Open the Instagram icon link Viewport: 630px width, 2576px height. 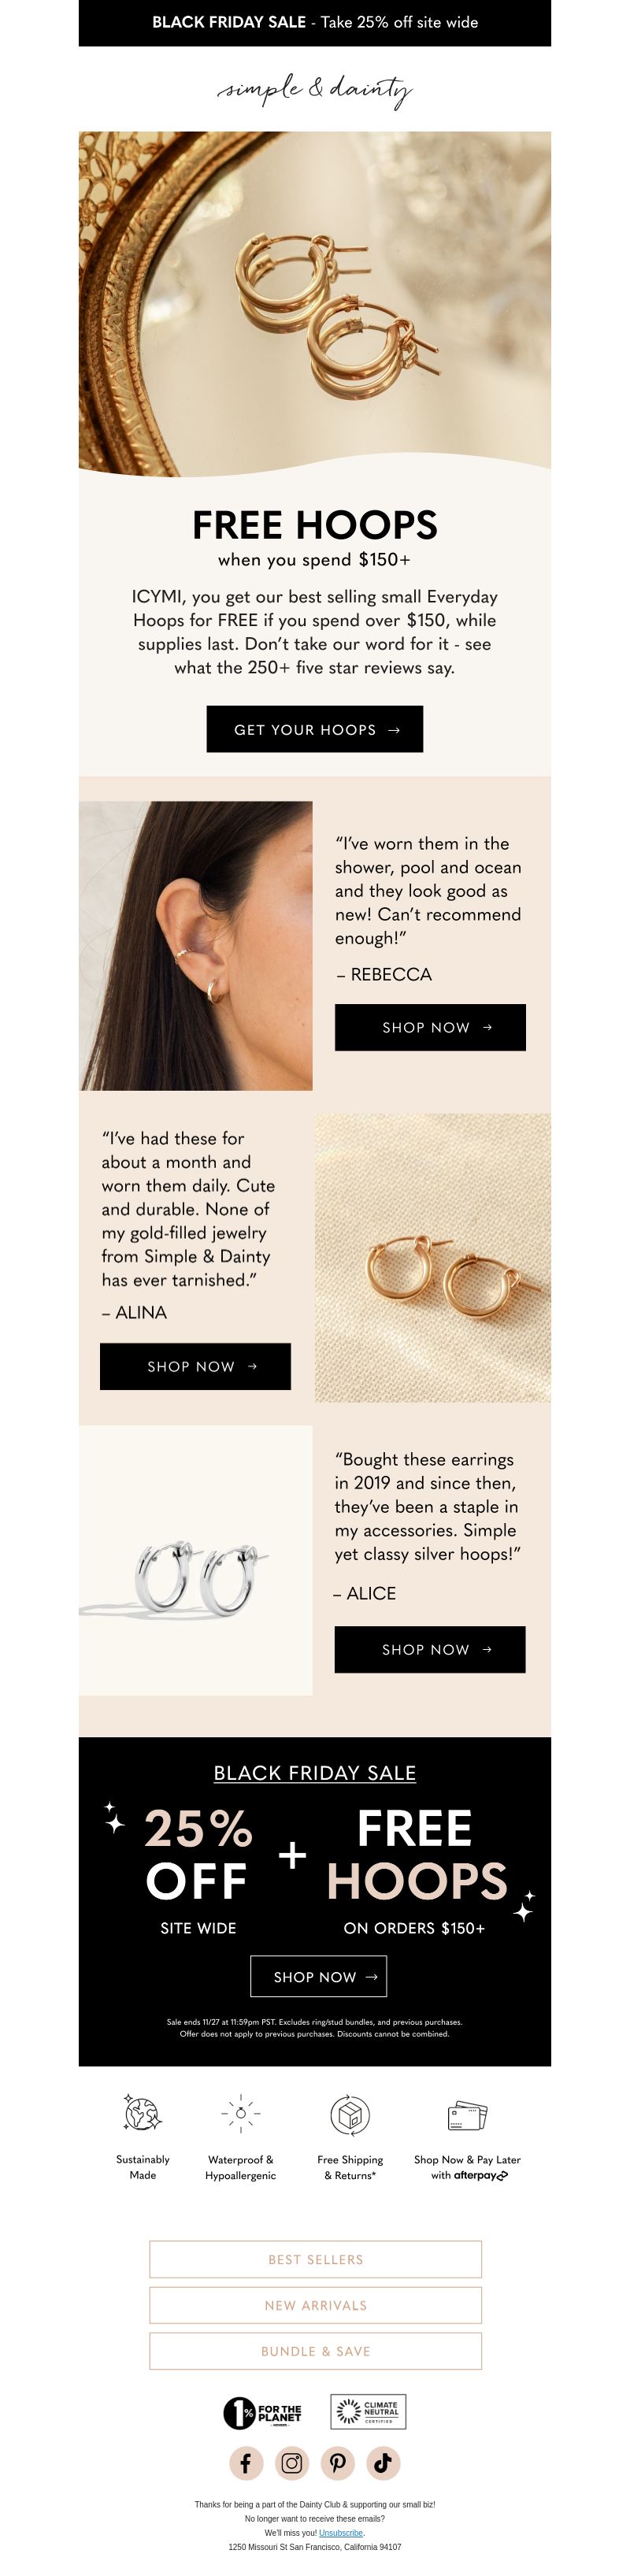[291, 2462]
